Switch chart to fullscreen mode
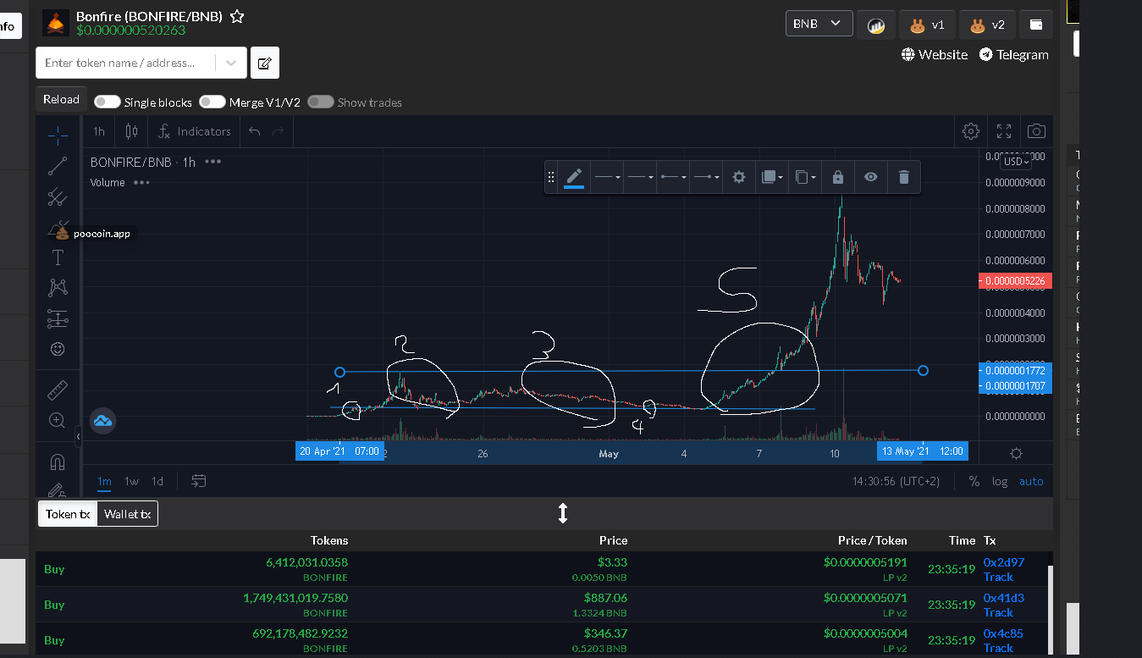 (1004, 131)
